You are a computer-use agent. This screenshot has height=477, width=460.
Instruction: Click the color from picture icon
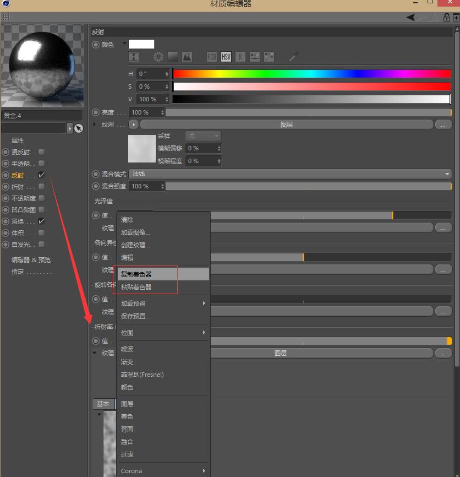tap(187, 57)
